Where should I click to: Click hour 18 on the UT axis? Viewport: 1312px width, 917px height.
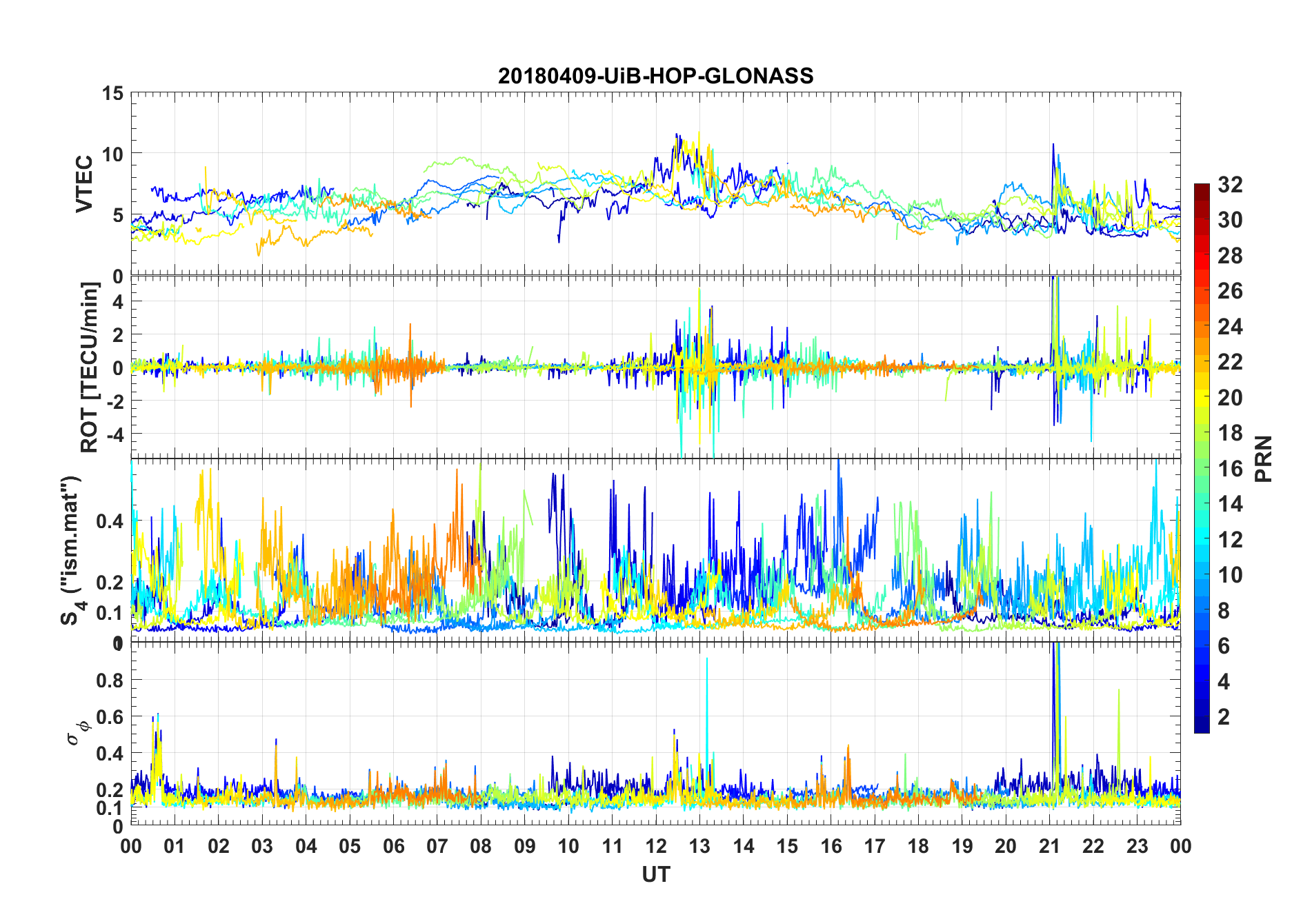(918, 845)
